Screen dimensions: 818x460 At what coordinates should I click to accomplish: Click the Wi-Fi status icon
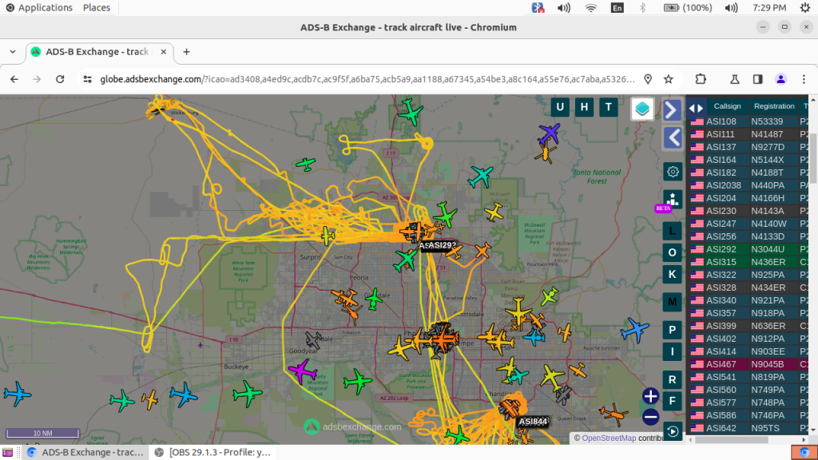tap(590, 7)
